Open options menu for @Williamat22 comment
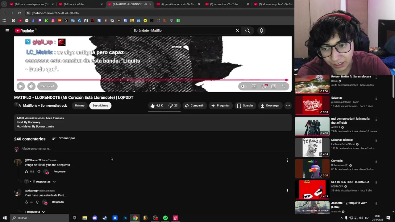The height and width of the screenshot is (222, 395). [288, 160]
